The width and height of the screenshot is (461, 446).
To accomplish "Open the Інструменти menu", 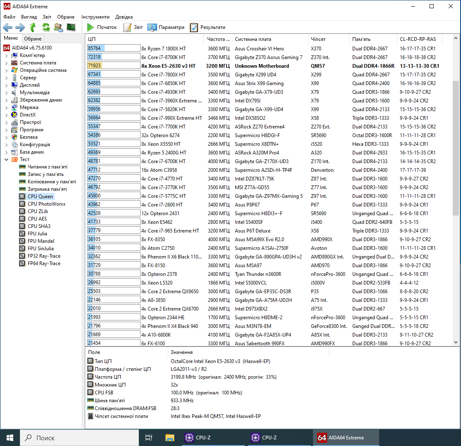I will [96, 17].
